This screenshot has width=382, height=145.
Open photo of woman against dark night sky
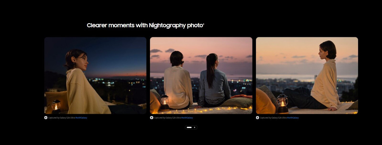(95, 75)
